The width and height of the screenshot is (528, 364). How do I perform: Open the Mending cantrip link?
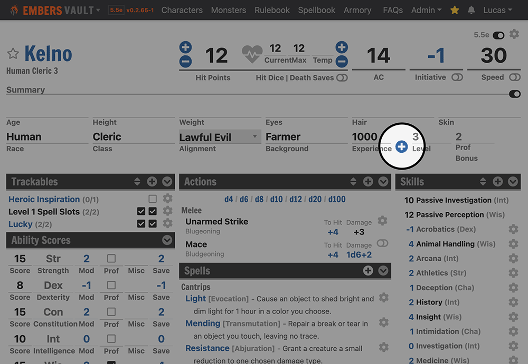pyautogui.click(x=203, y=323)
